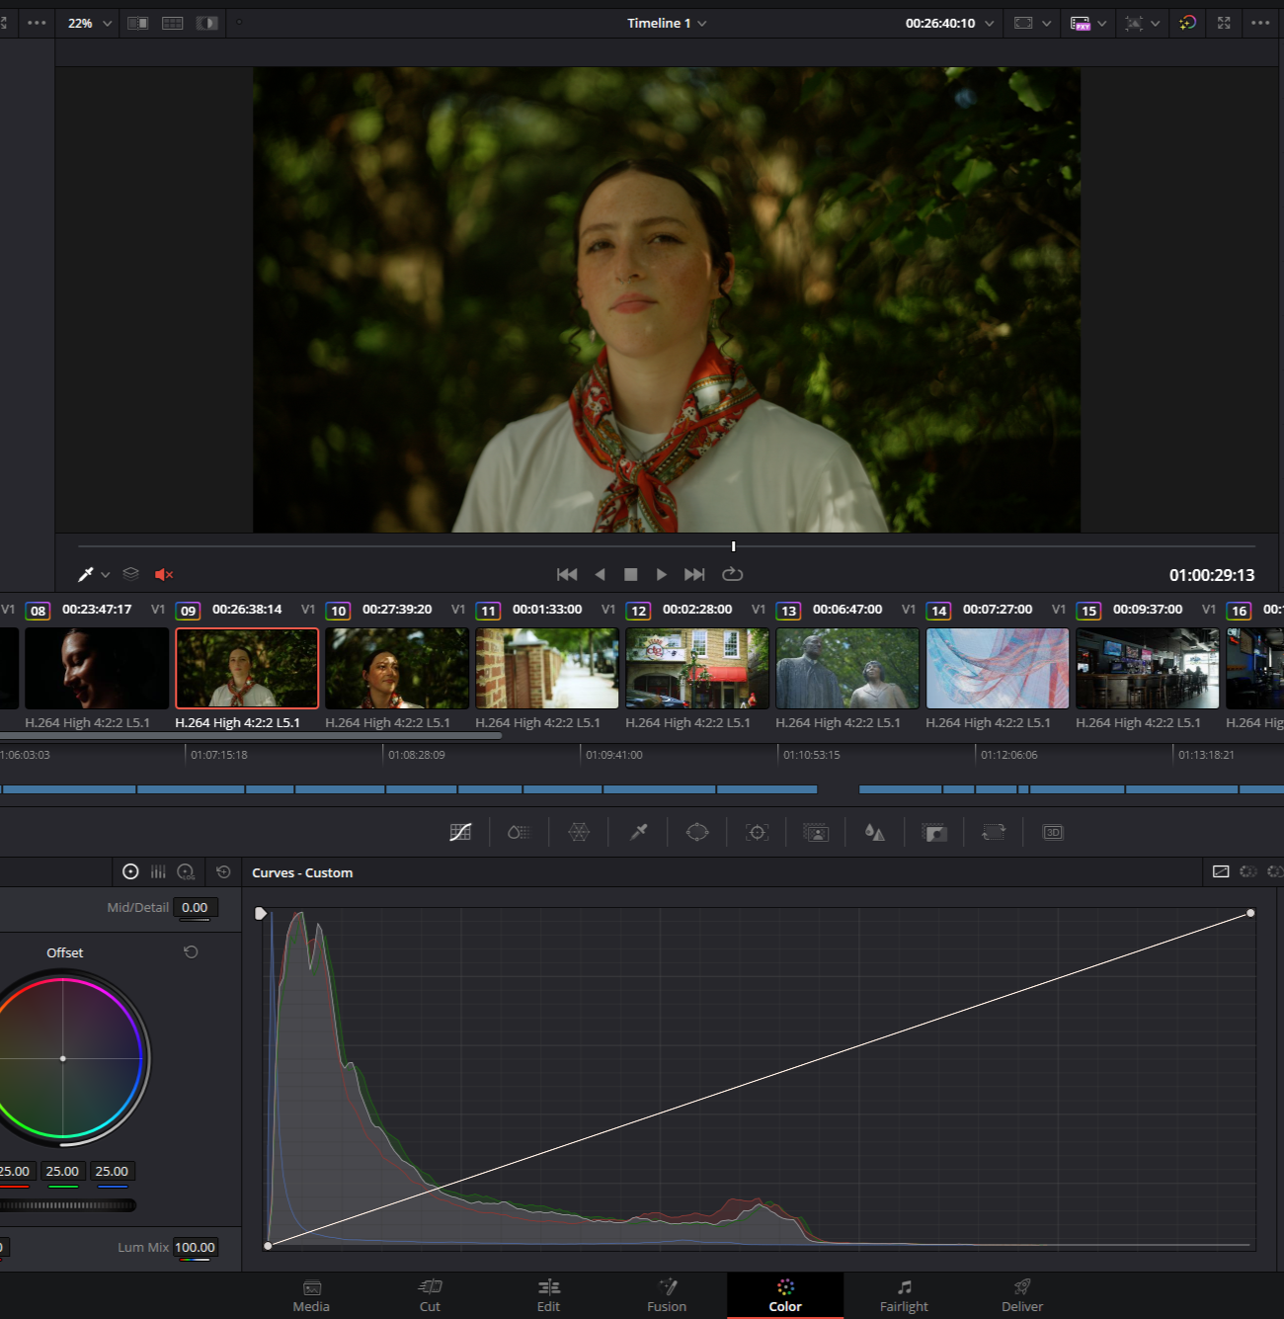Image resolution: width=1284 pixels, height=1319 pixels.
Task: Open the Curves palette
Action: point(460,832)
